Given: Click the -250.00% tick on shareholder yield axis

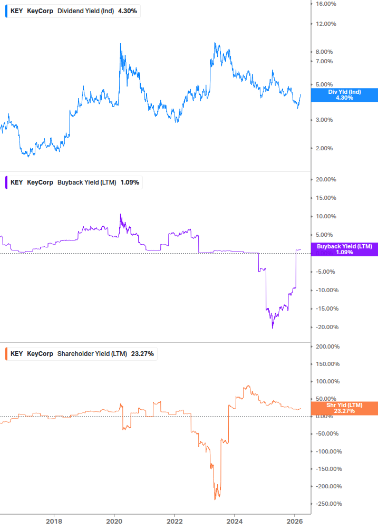Looking at the screenshot, I should [329, 504].
